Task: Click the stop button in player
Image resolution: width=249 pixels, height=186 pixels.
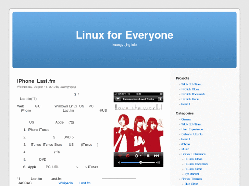Action: [148, 156]
